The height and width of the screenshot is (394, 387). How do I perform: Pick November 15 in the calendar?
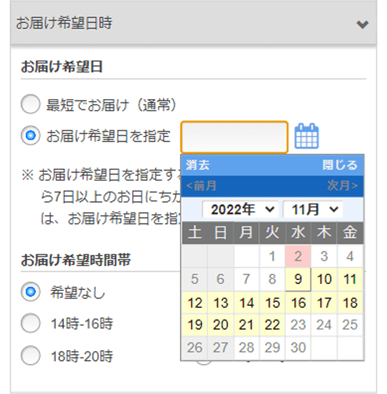pos(272,303)
